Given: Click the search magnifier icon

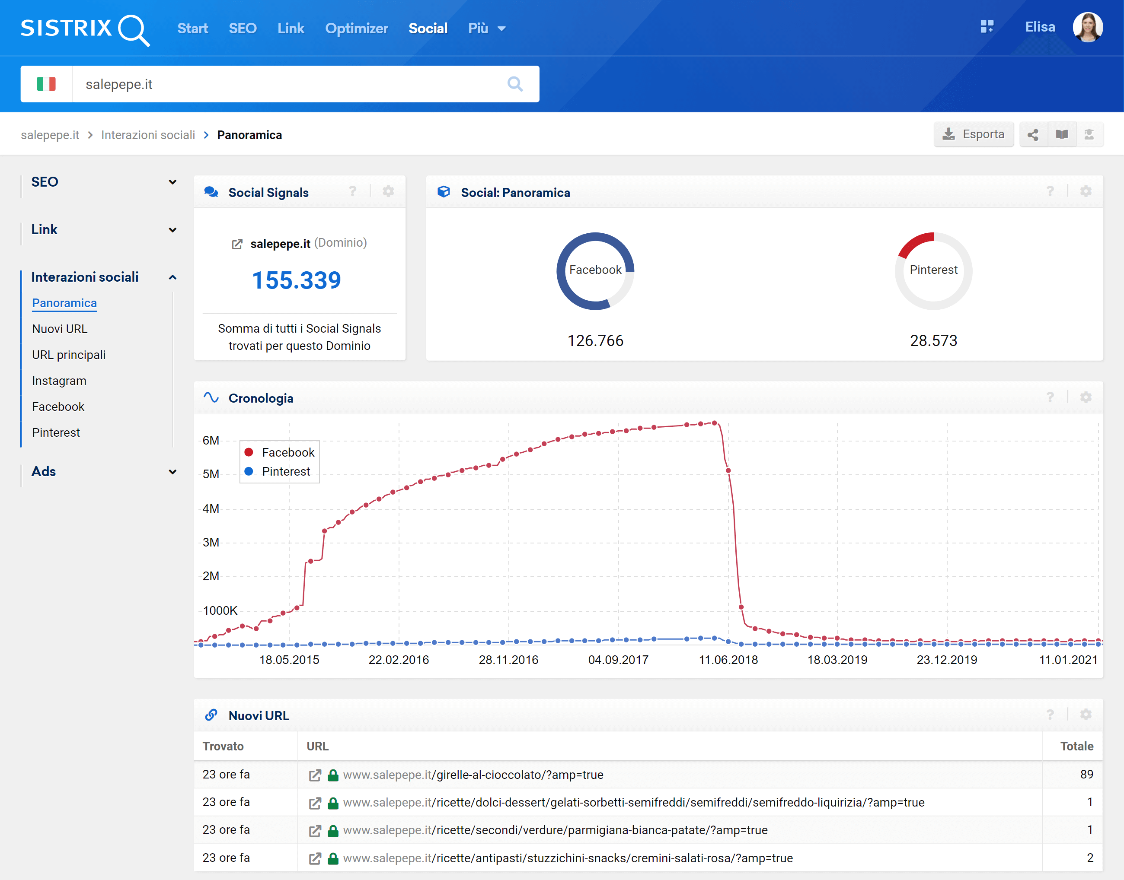Looking at the screenshot, I should coord(514,84).
